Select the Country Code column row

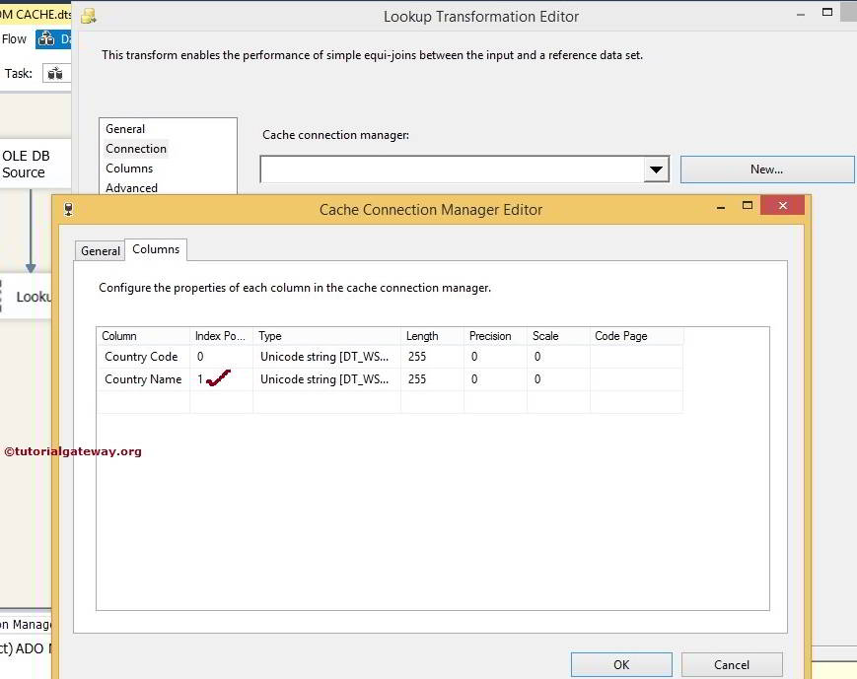141,357
